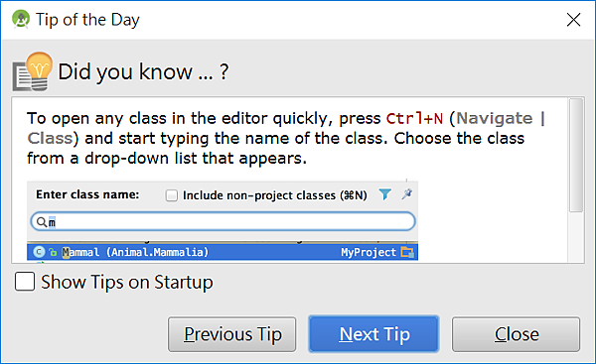Click the magnifying glass search icon
The height and width of the screenshot is (364, 596).
click(x=42, y=221)
